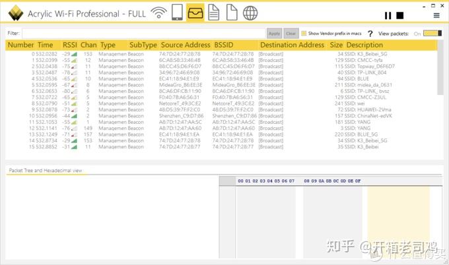Open the globe web icon
Screen dimensions: 449x265
(x=250, y=13)
